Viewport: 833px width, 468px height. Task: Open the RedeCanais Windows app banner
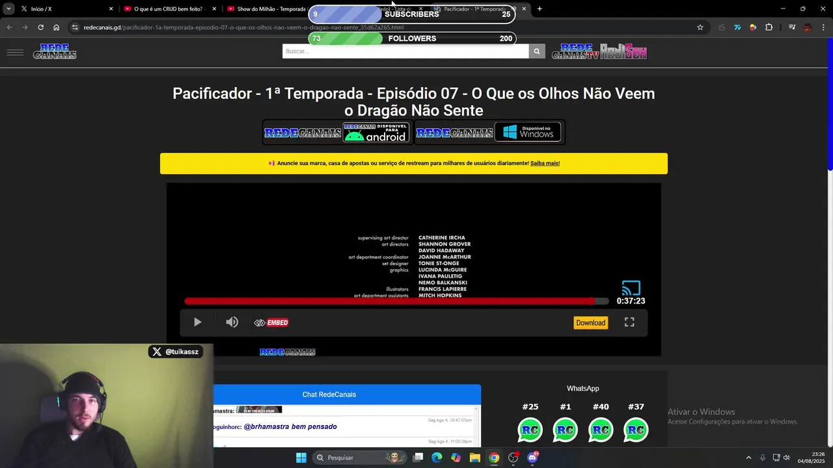click(x=489, y=133)
